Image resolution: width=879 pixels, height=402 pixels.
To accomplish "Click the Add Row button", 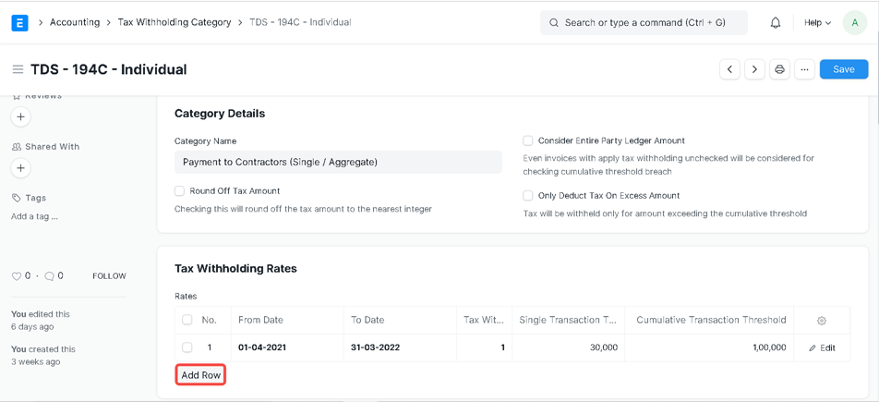I will click(200, 375).
